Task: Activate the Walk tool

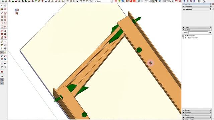Action: [x=2, y=67]
